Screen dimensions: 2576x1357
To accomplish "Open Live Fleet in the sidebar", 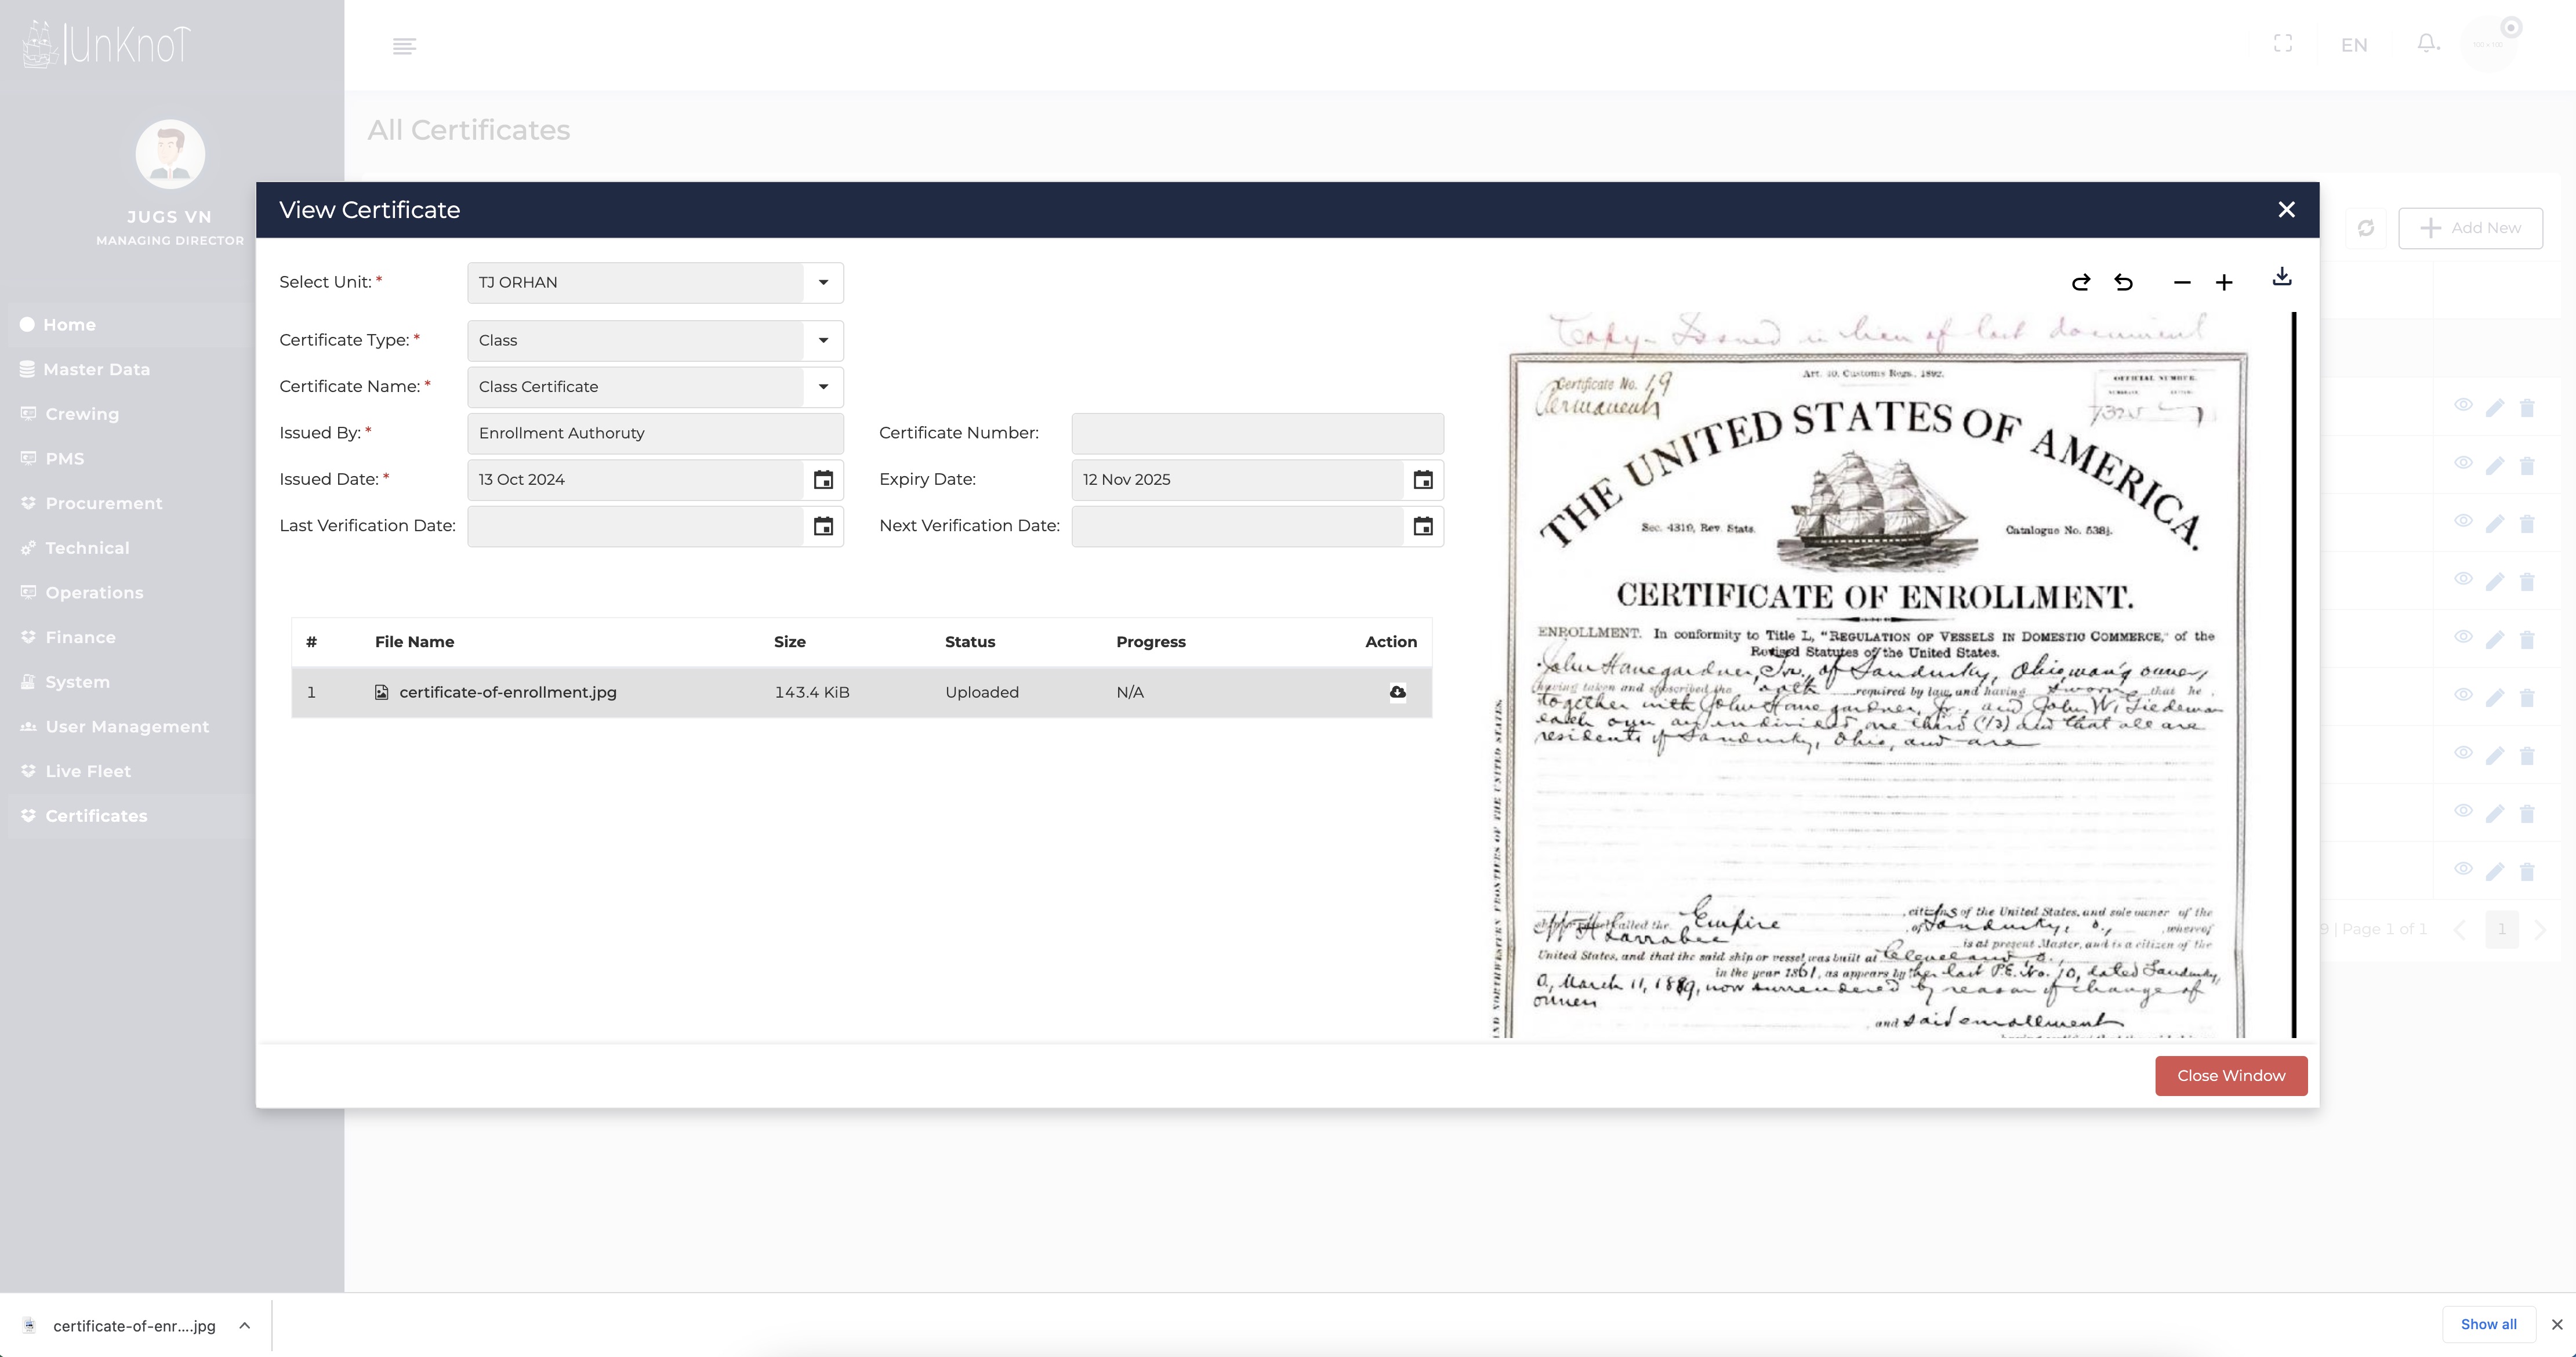I will click(x=88, y=771).
